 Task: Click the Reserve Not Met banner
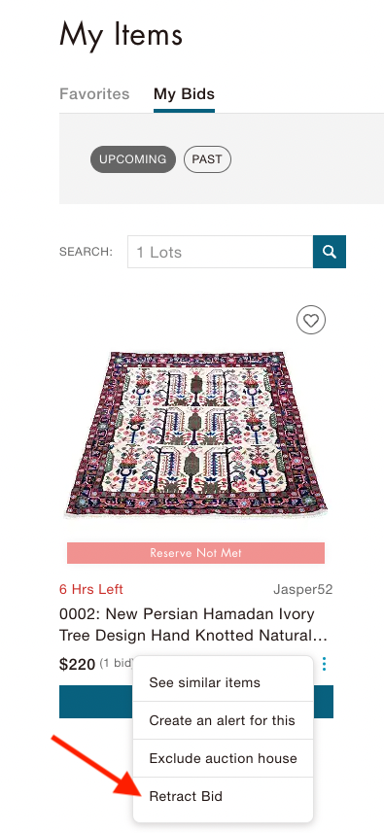[196, 553]
